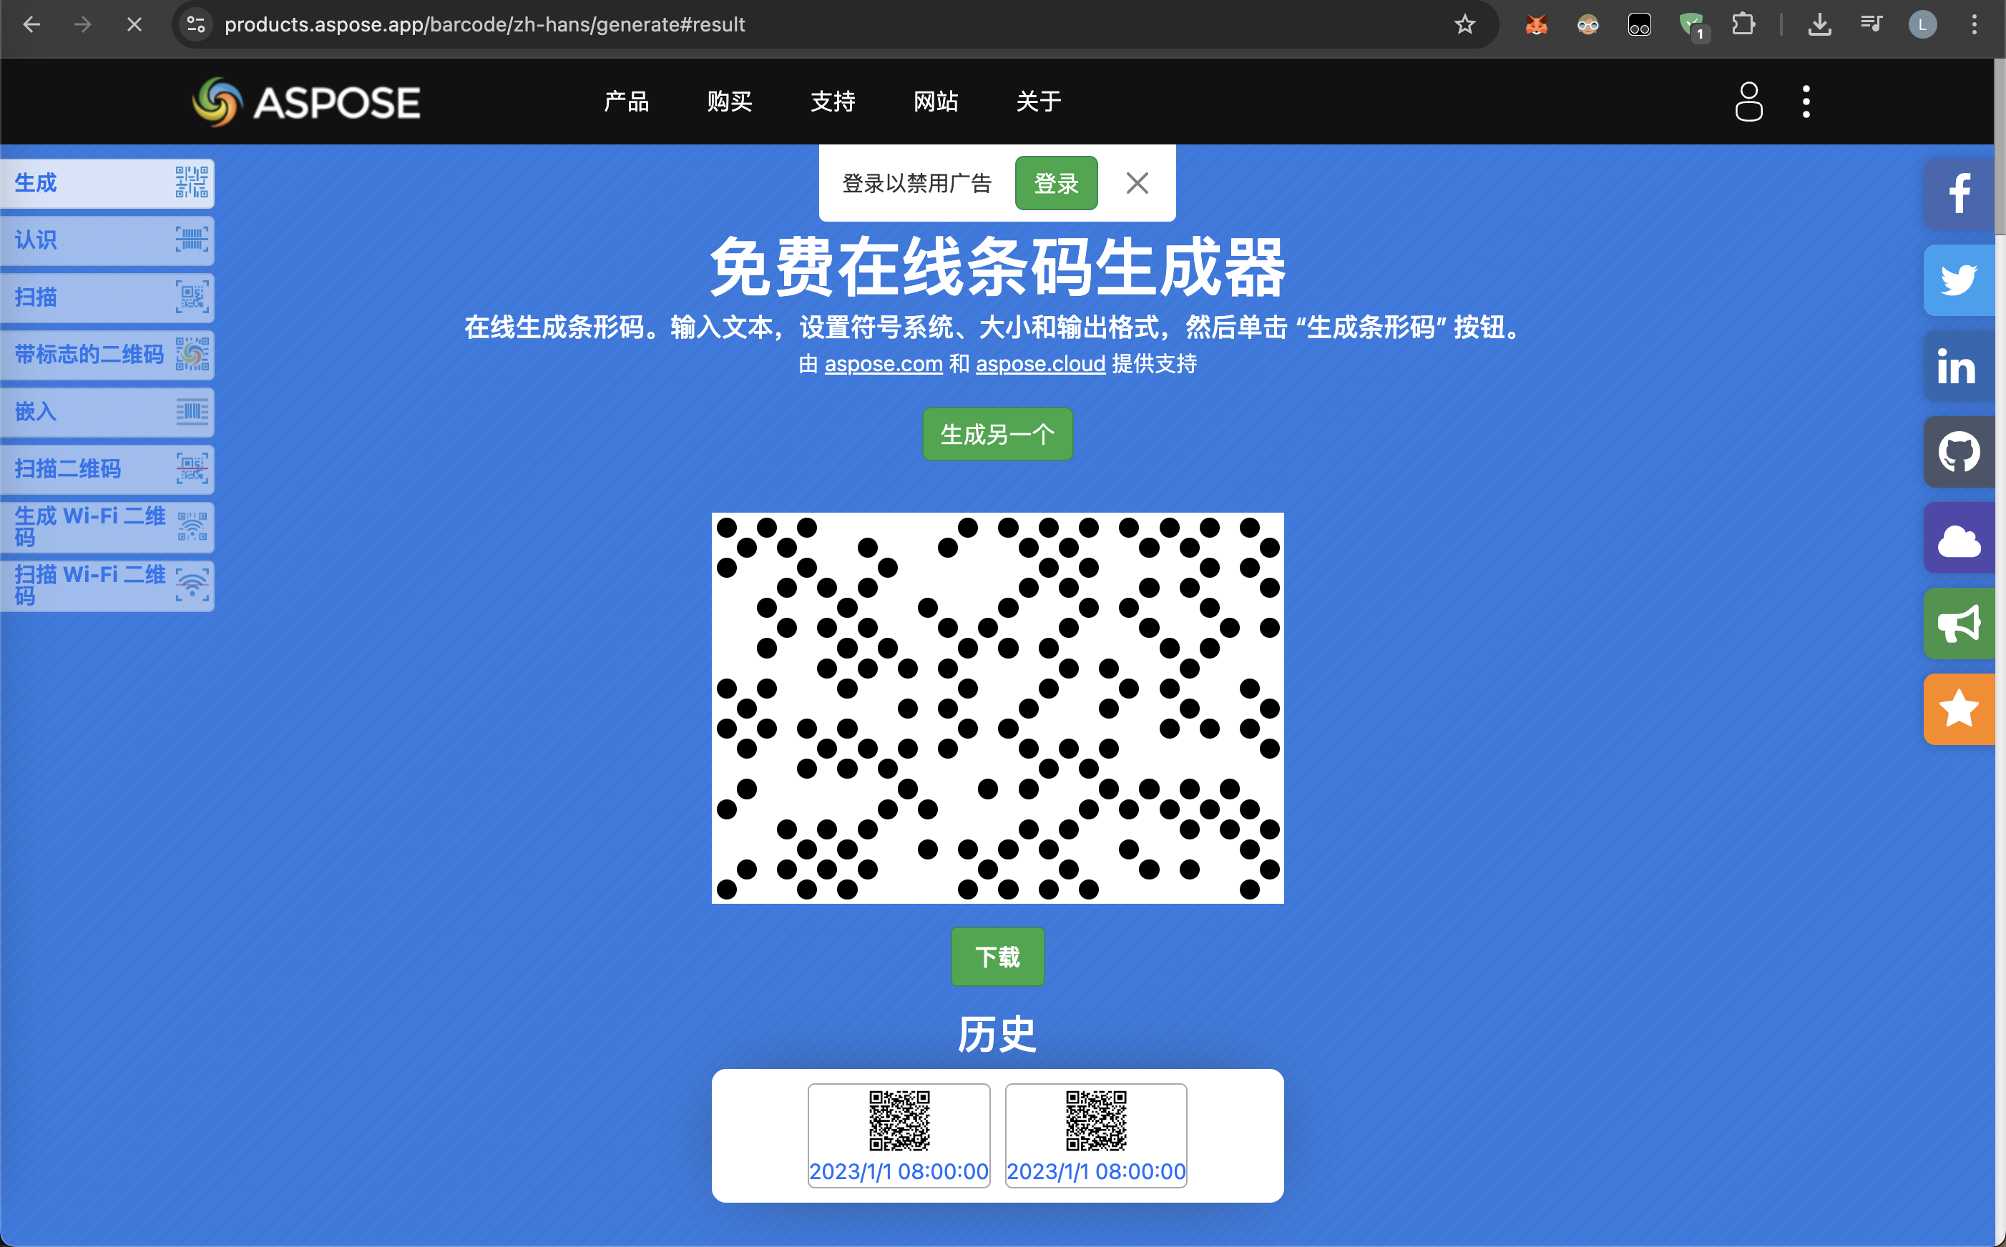Stop loading the page
Image resolution: width=2006 pixels, height=1247 pixels.
(134, 25)
